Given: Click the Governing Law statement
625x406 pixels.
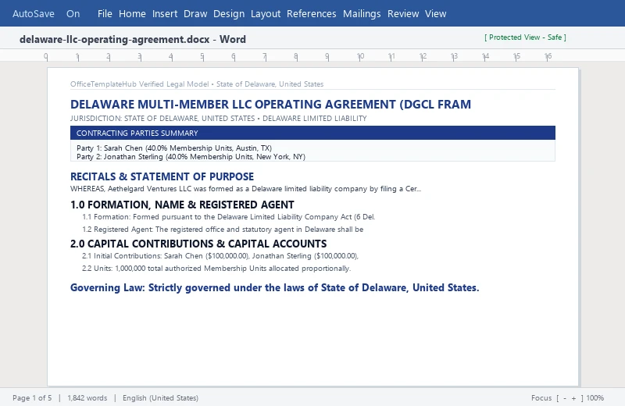Looking at the screenshot, I should pyautogui.click(x=275, y=287).
